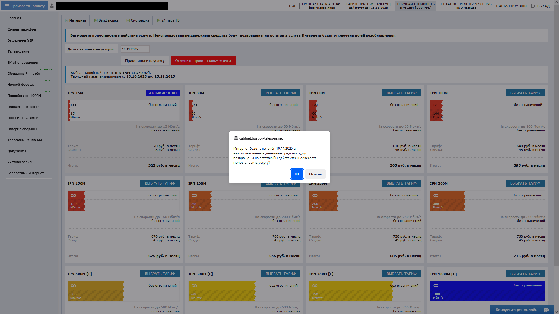Viewport: 559px width, 314px height.
Task: Open Смена тарифов in sidebar menu
Action: pos(22,29)
